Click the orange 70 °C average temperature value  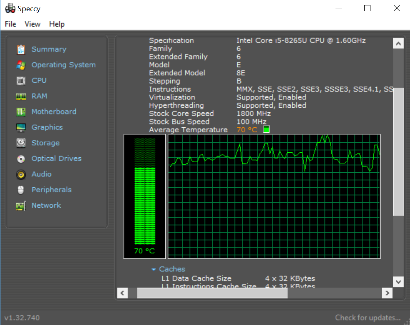[x=247, y=130]
